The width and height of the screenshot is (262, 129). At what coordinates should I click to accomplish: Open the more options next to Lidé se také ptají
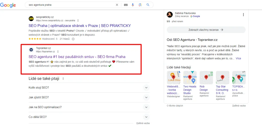click(63, 79)
